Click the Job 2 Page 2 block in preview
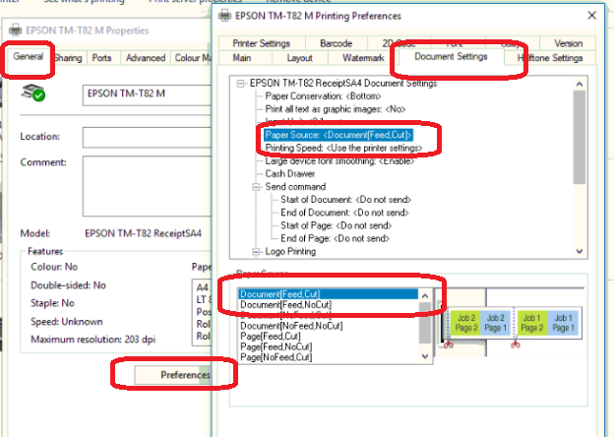The width and height of the screenshot is (614, 437). pyautogui.click(x=466, y=324)
